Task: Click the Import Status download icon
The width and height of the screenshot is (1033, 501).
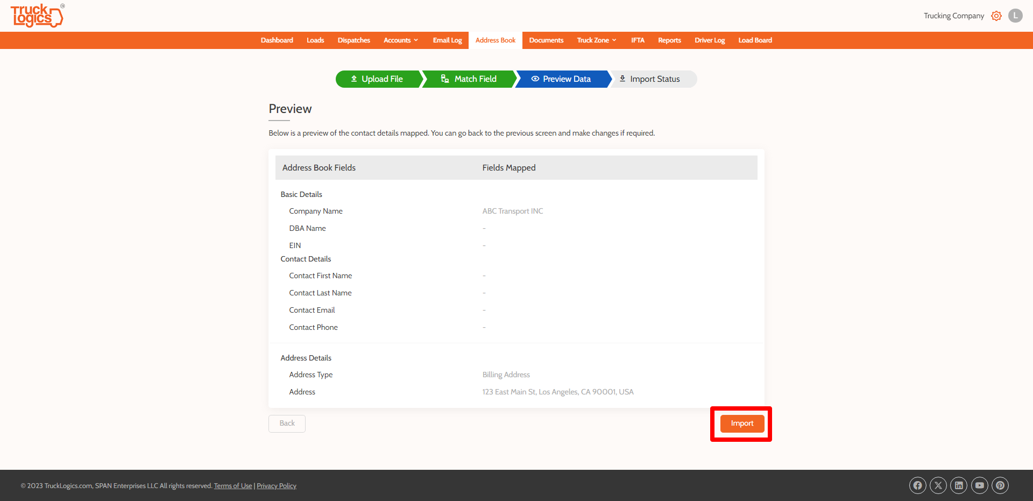Action: tap(622, 79)
